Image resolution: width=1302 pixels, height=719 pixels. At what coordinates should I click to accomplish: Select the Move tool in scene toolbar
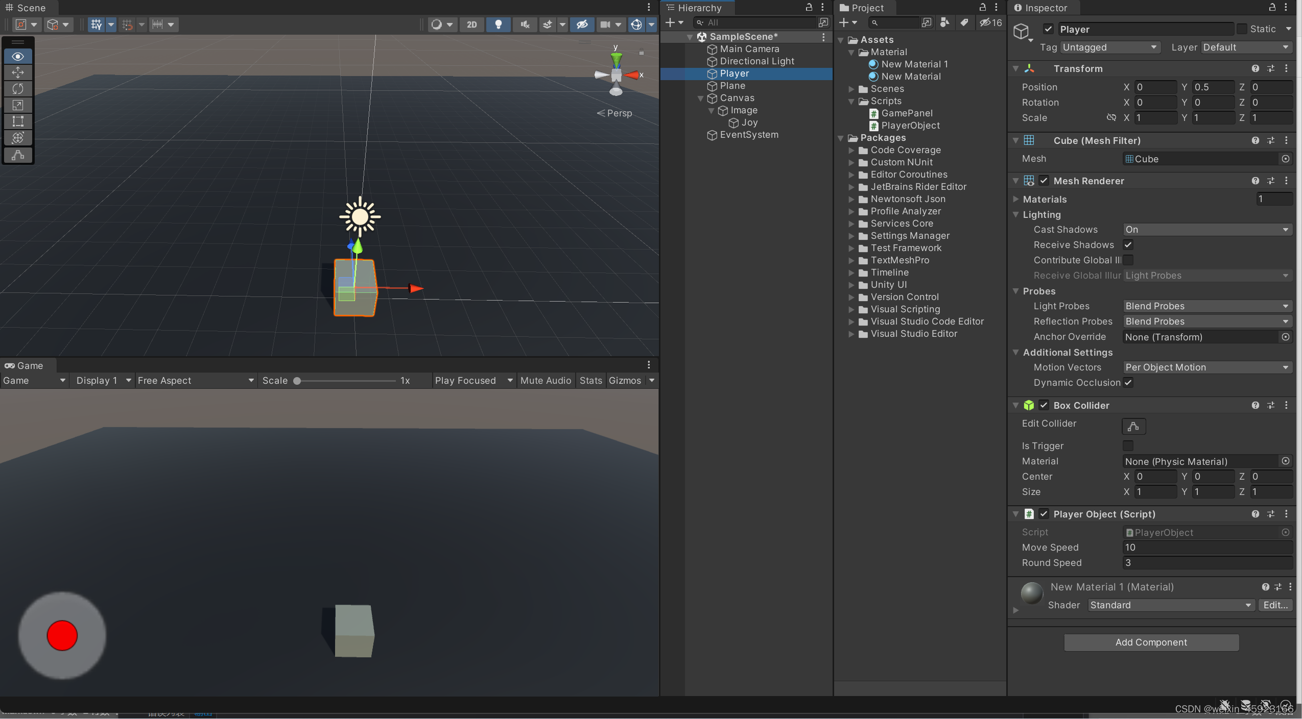coord(18,72)
